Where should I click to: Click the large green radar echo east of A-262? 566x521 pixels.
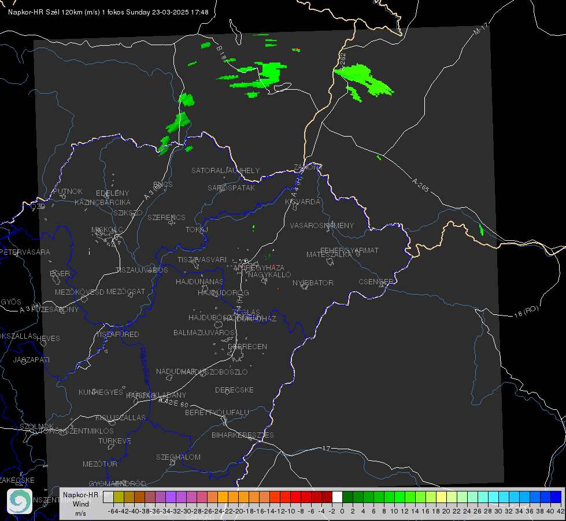coord(365,79)
